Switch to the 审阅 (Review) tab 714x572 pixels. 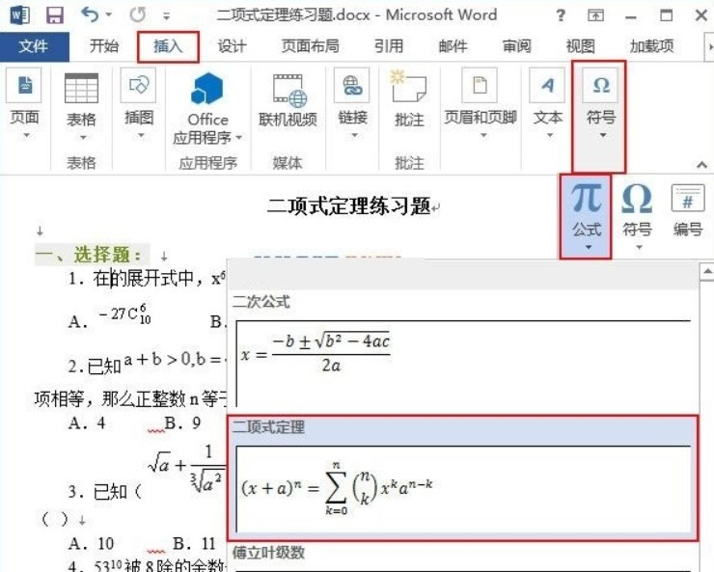(517, 46)
